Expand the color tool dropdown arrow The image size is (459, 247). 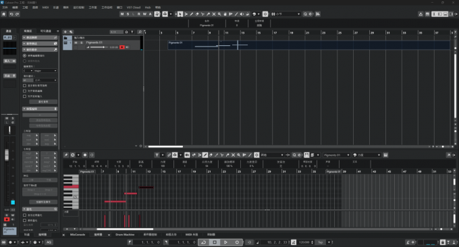(x=259, y=14)
